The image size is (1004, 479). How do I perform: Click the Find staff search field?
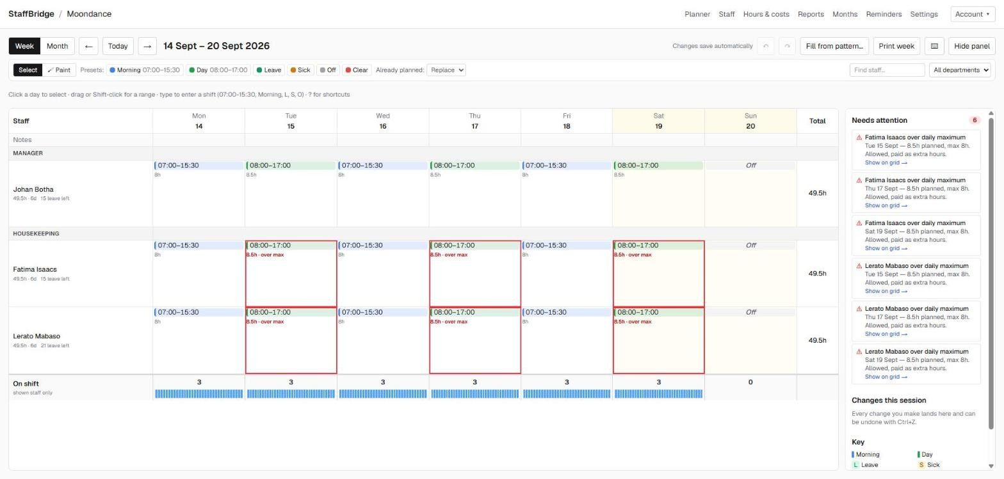point(887,70)
